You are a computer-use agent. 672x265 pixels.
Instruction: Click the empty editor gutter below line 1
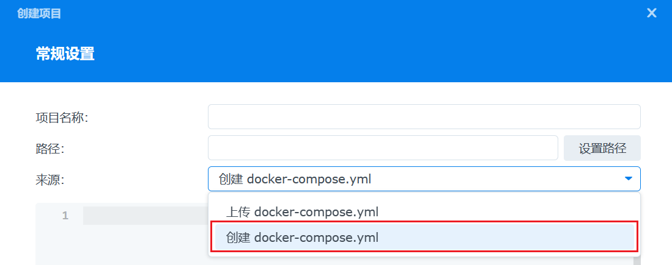(x=60, y=247)
